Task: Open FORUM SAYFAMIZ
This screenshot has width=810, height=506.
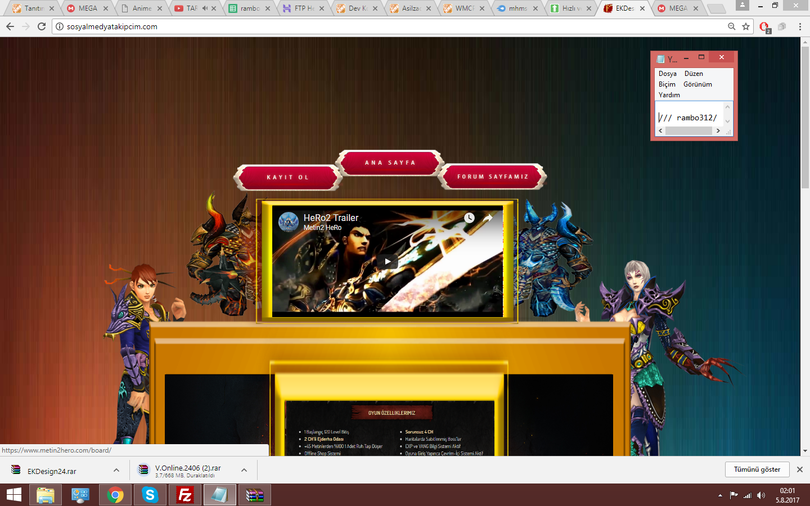Action: coord(493,177)
